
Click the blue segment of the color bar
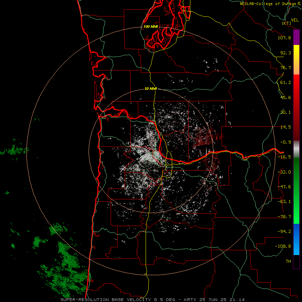coord(296,239)
